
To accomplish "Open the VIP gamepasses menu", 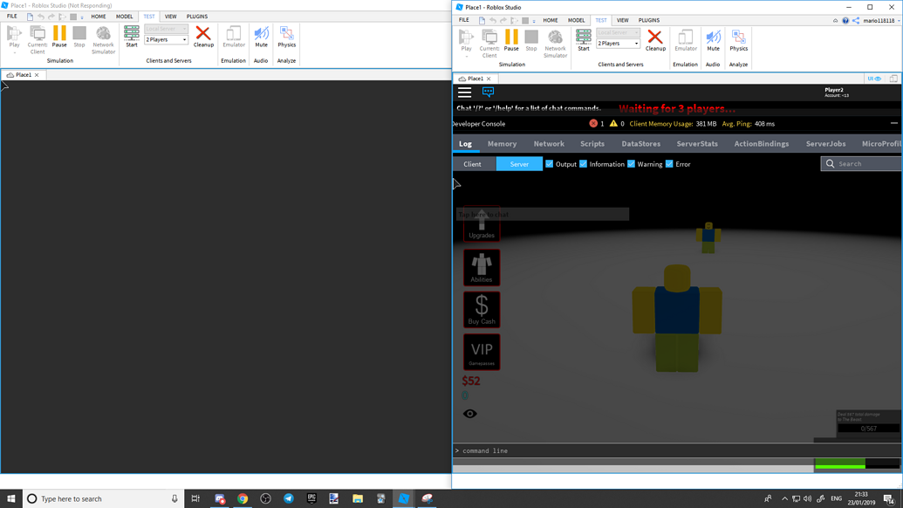I will (x=482, y=351).
